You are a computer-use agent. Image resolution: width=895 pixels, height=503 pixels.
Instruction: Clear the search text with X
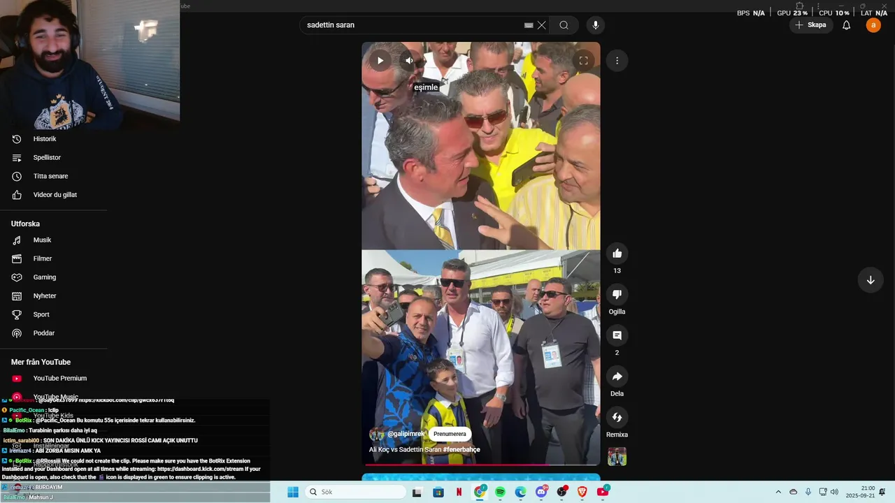(x=541, y=25)
